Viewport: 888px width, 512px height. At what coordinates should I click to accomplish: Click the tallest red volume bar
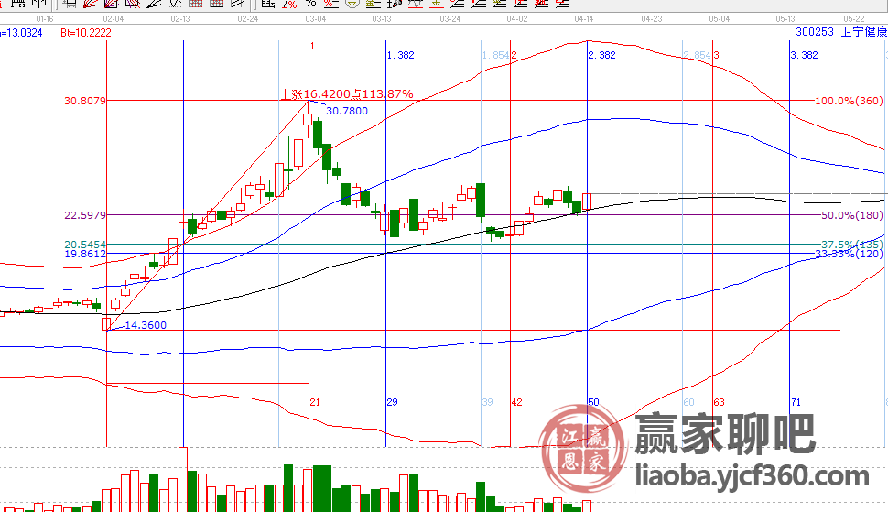[x=183, y=480]
